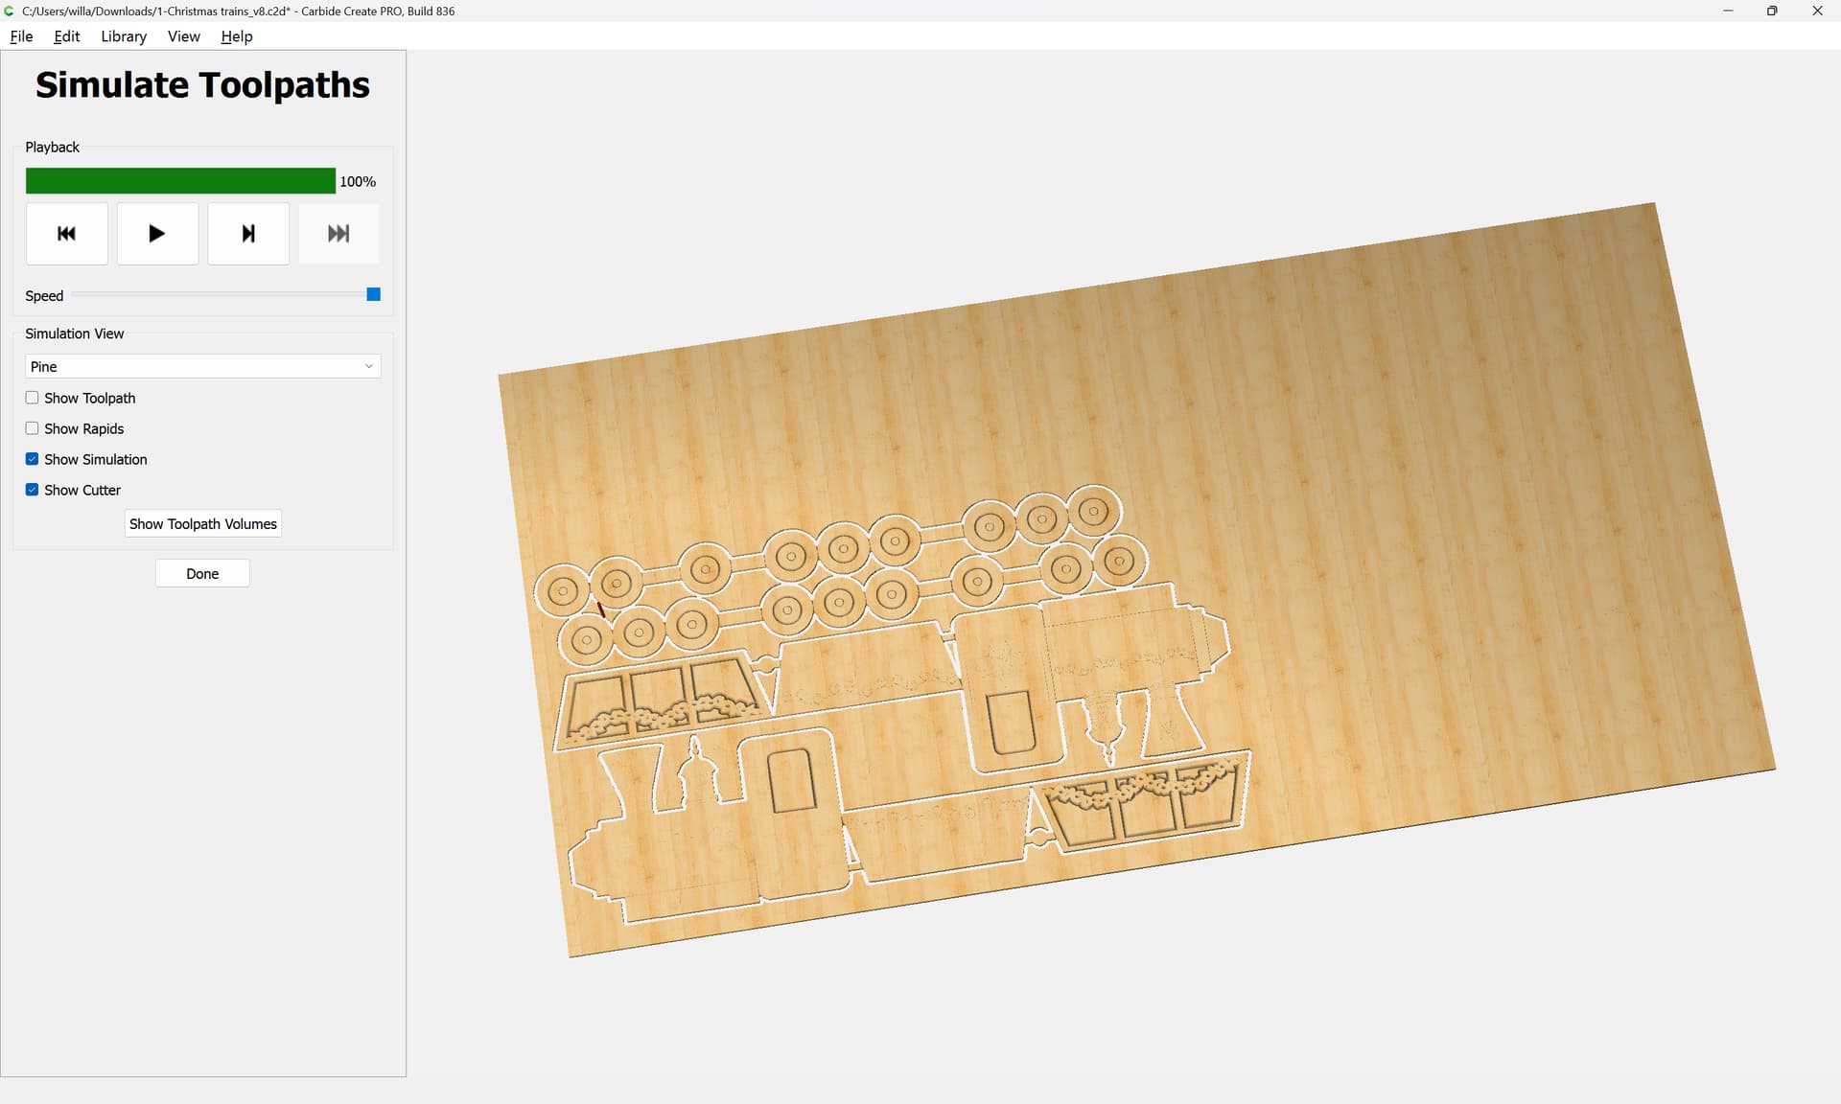Enable the Show Rapids checkbox
This screenshot has height=1104, width=1841.
click(33, 428)
